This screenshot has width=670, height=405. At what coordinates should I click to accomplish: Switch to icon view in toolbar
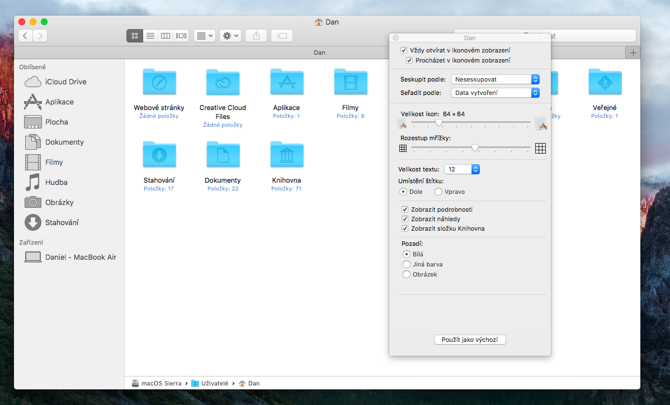pyautogui.click(x=134, y=36)
